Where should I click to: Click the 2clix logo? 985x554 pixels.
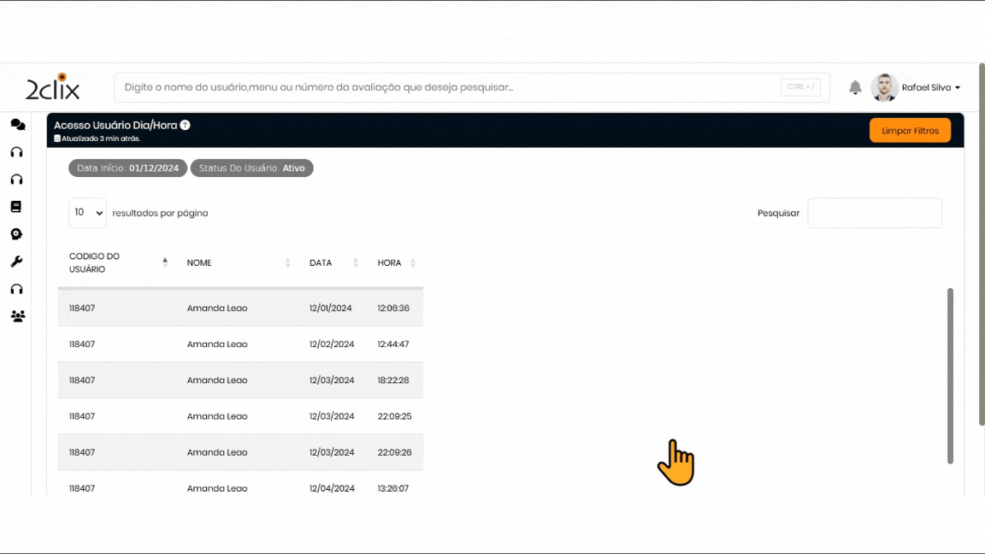tap(53, 87)
